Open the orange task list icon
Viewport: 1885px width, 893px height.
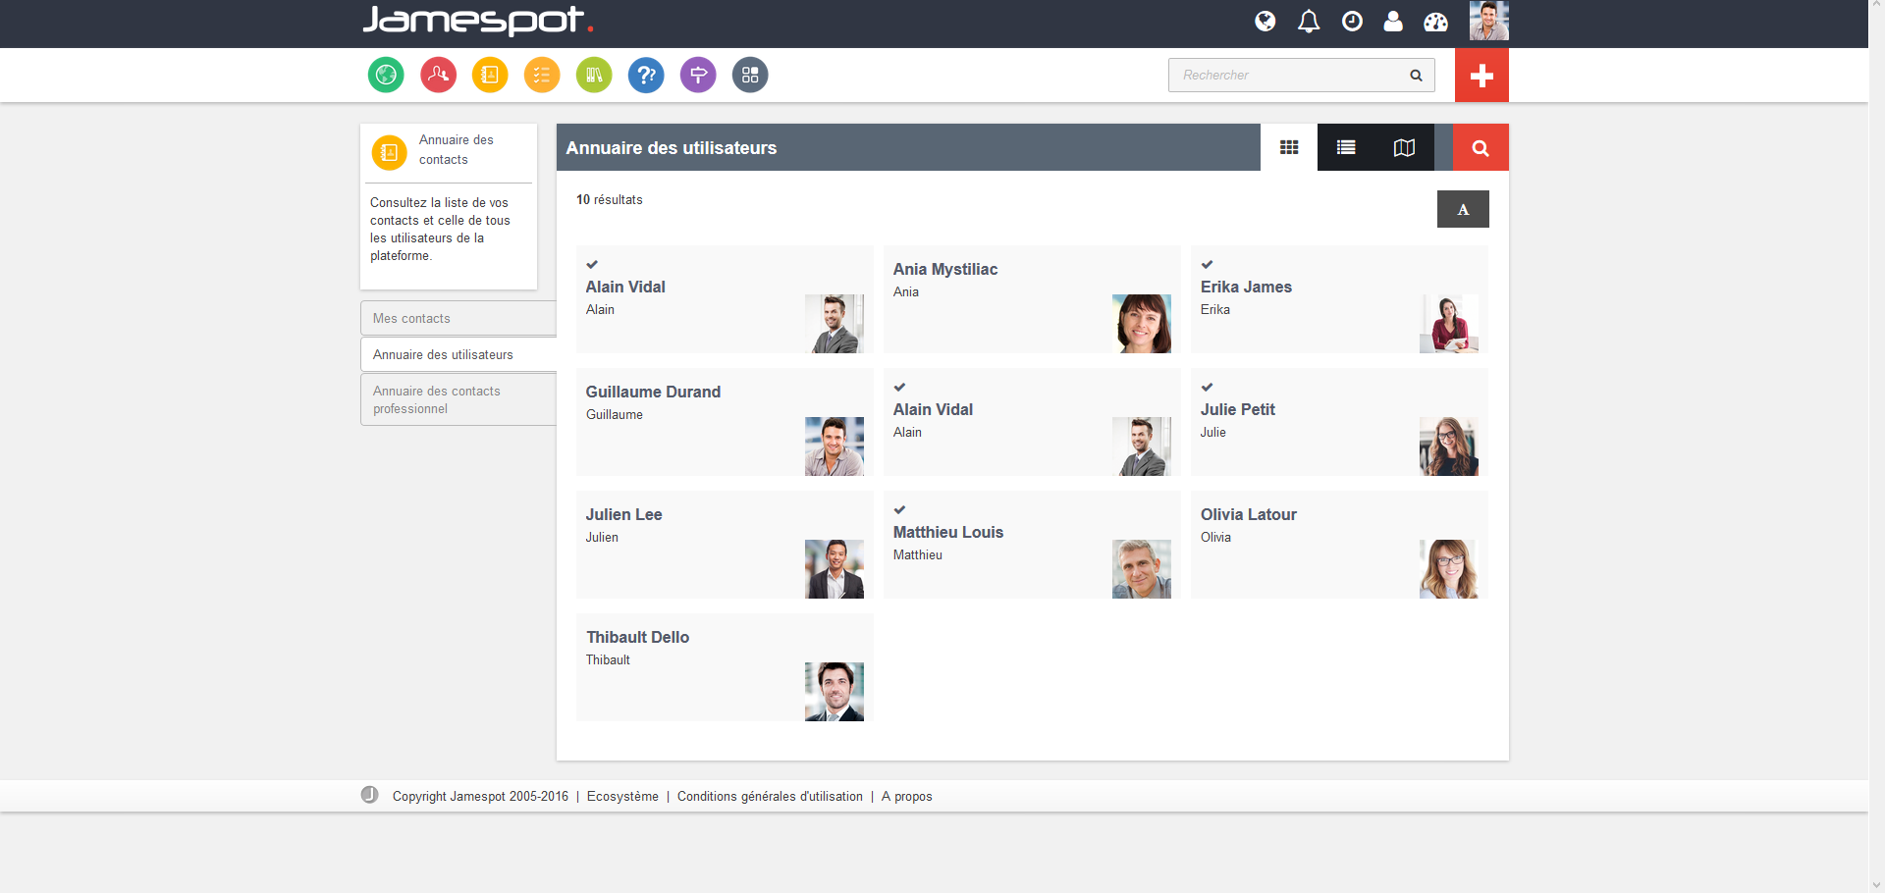click(542, 75)
